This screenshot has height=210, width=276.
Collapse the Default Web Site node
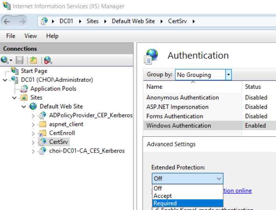tap(24, 107)
